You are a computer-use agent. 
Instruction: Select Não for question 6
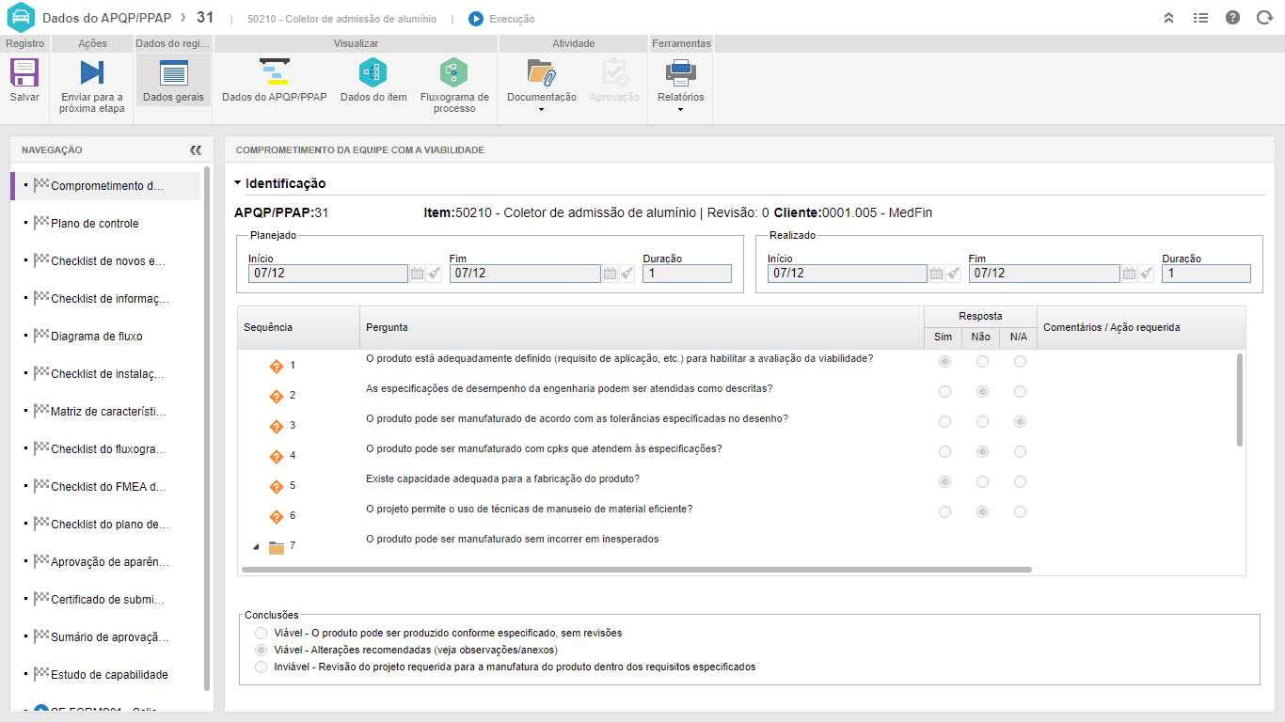(982, 512)
